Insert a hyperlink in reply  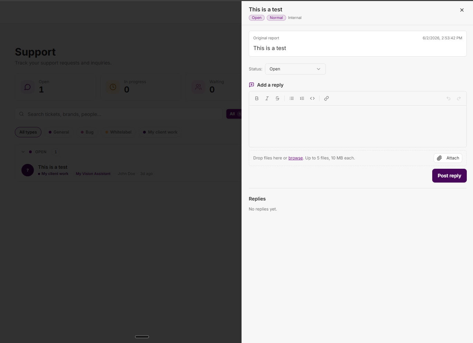[327, 98]
